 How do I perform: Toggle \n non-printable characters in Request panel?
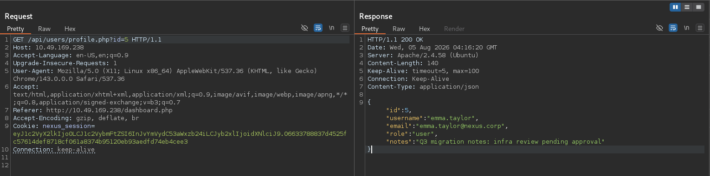[331, 28]
